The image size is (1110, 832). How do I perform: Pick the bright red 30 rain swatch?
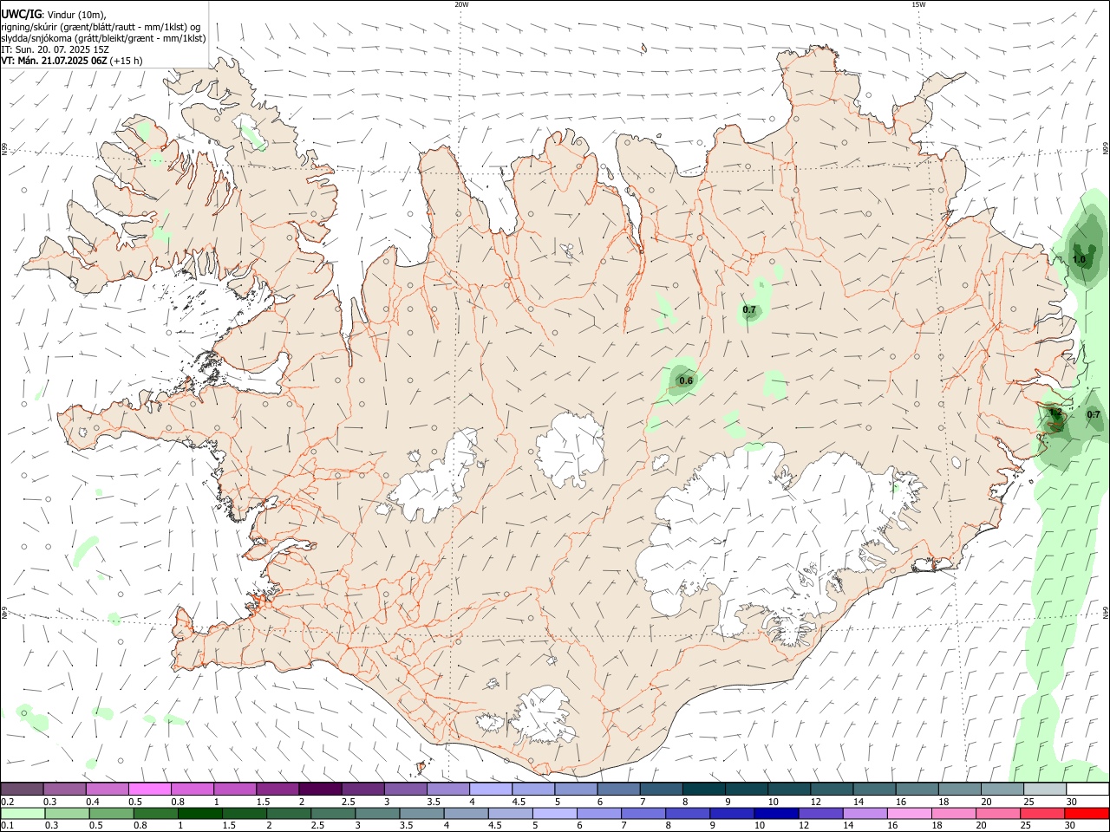[x=1087, y=813]
